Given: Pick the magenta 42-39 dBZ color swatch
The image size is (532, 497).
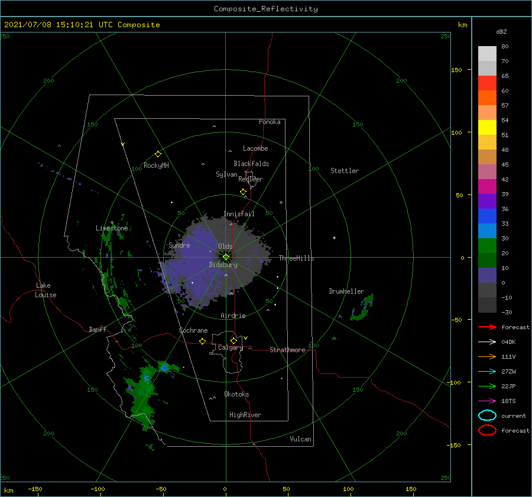Looking at the screenshot, I should pos(487,186).
